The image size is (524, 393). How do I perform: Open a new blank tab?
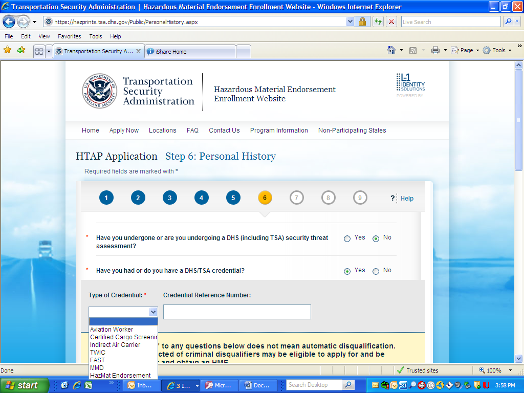(x=244, y=52)
